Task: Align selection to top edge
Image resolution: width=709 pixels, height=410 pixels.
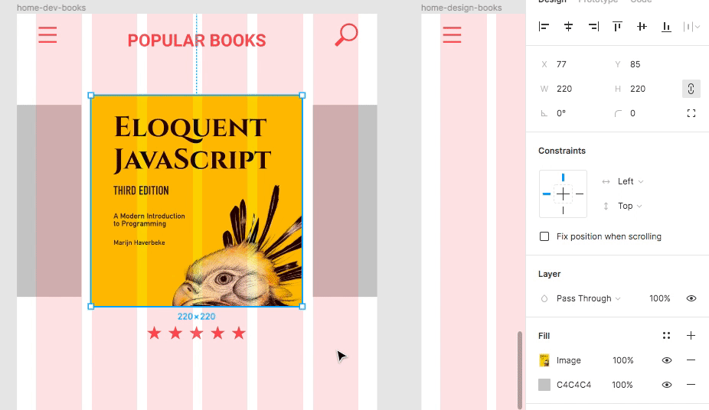Action: (x=617, y=27)
